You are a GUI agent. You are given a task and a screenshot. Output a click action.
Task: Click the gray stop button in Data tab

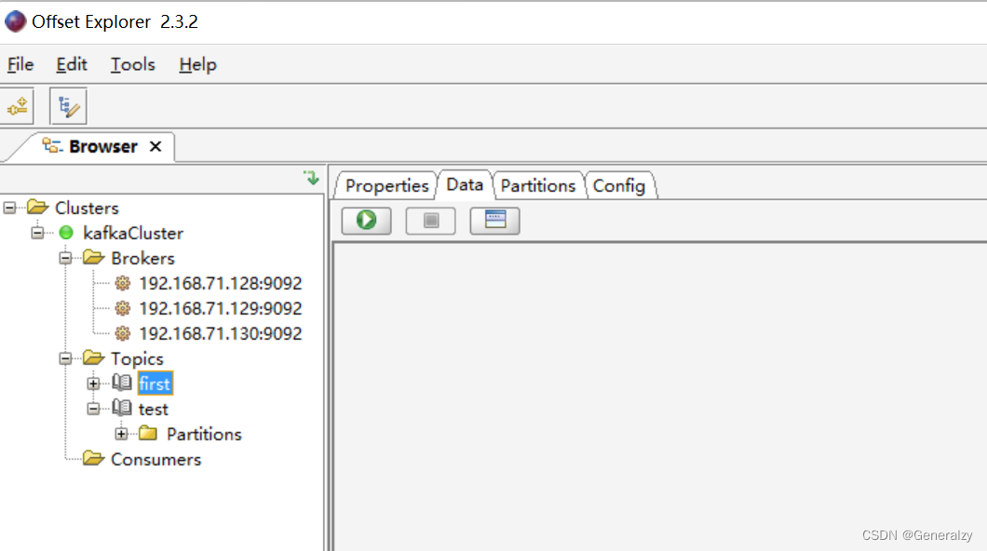click(430, 221)
